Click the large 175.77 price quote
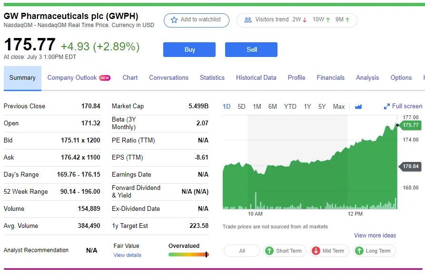Image resolution: width=425 pixels, height=274 pixels. coord(30,44)
